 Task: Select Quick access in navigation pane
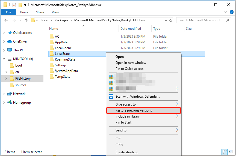coord(22,33)
